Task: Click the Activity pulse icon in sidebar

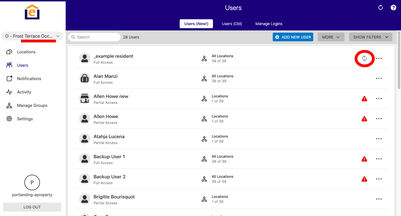Action: pos(9,92)
